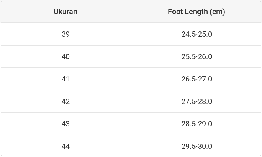Viewport: 262px width, 157px height.
Task: Click the 27.5-28.0 foot length cell
Action: pos(197,101)
